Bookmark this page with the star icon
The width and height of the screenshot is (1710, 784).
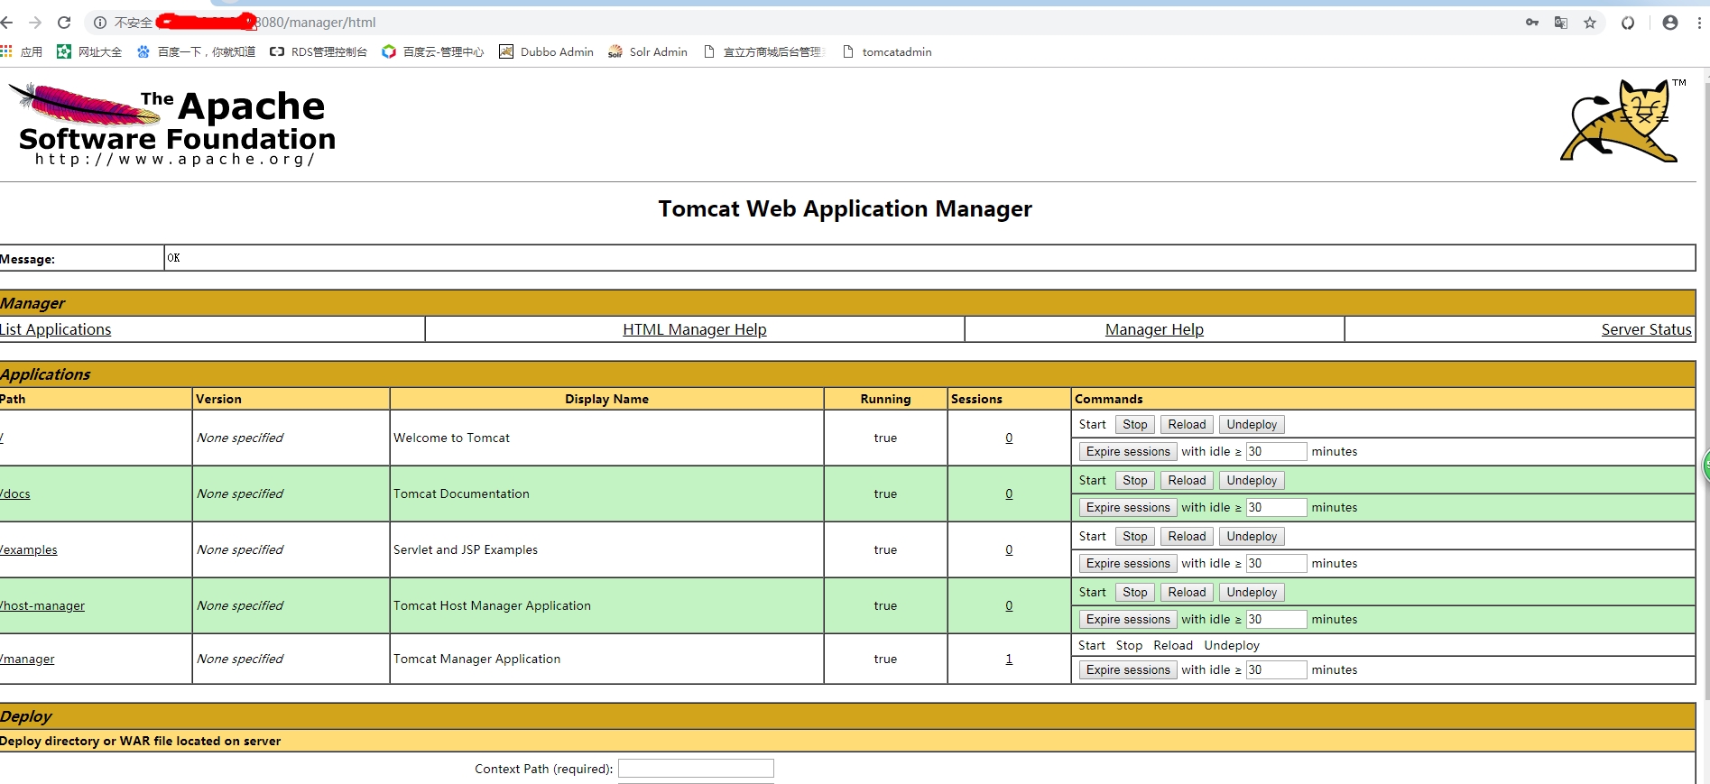tap(1590, 23)
